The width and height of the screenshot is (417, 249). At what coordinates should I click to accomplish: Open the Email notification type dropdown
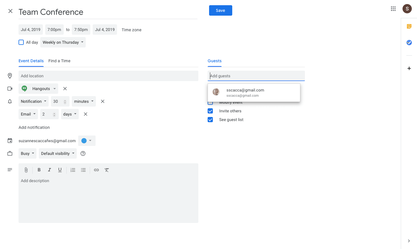(28, 114)
